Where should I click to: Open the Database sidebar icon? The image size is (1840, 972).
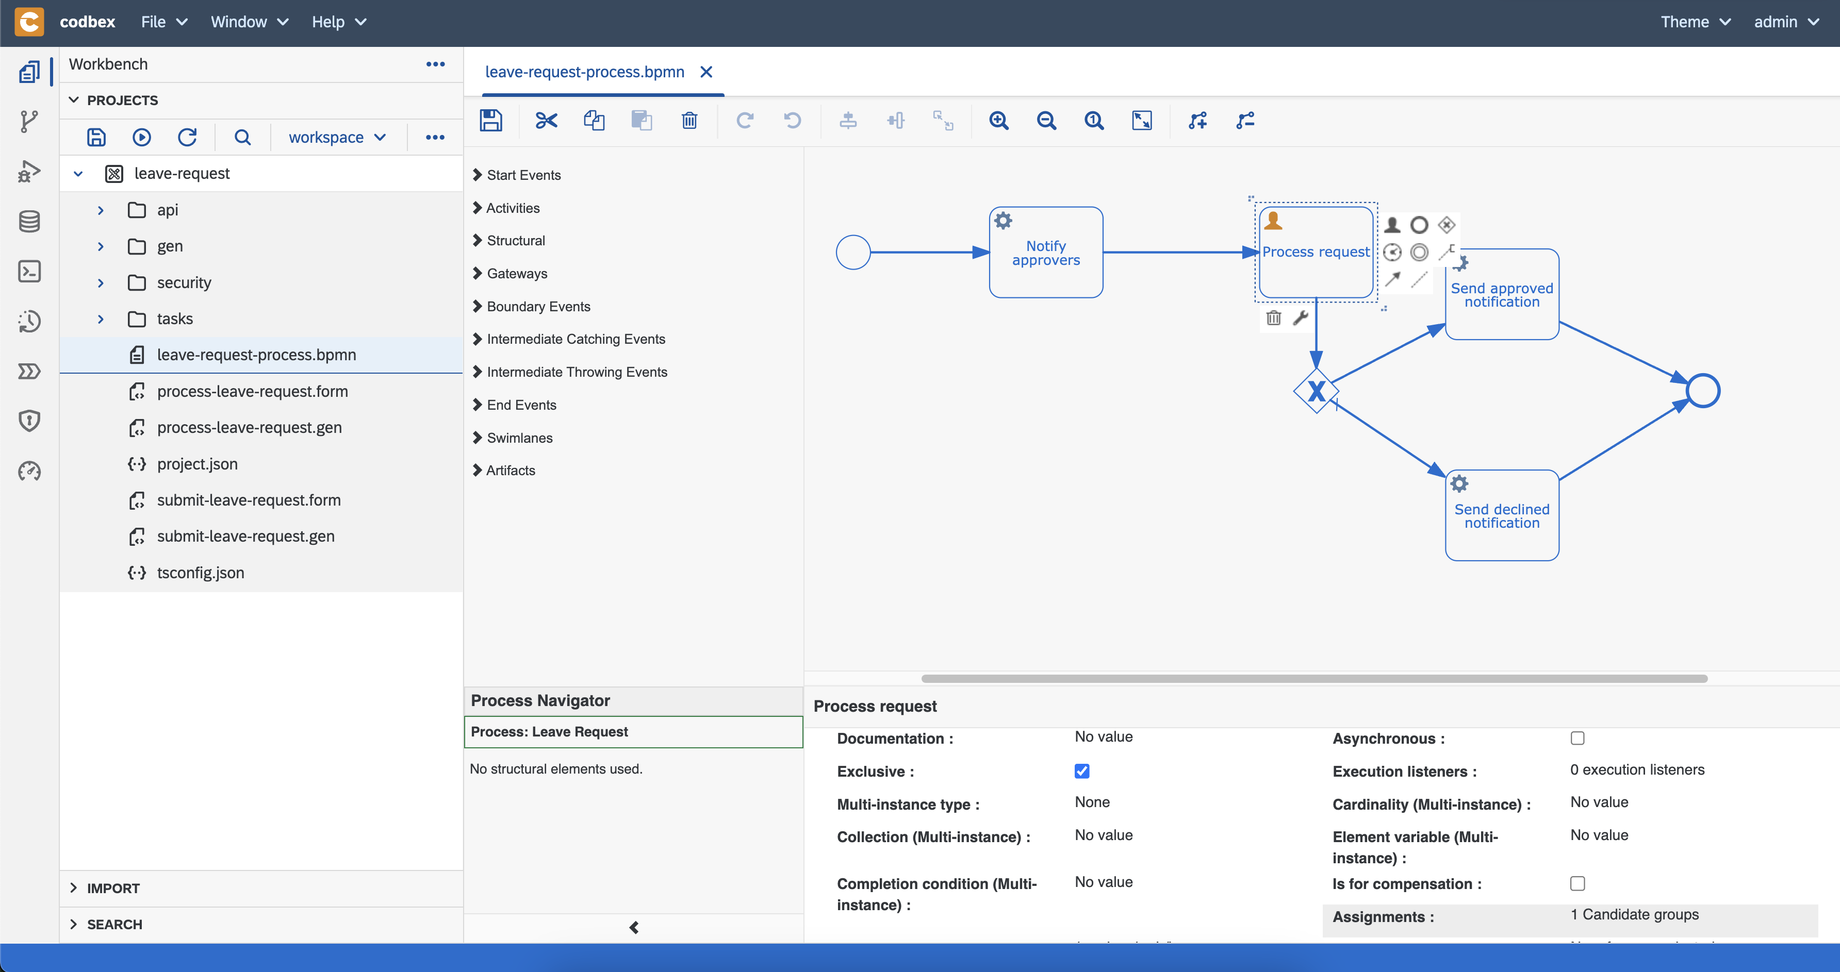coord(29,221)
